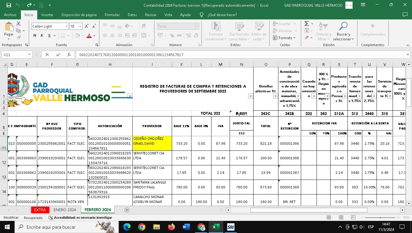Click the Autosum sigma icon
The image size is (412, 233).
(307, 24)
